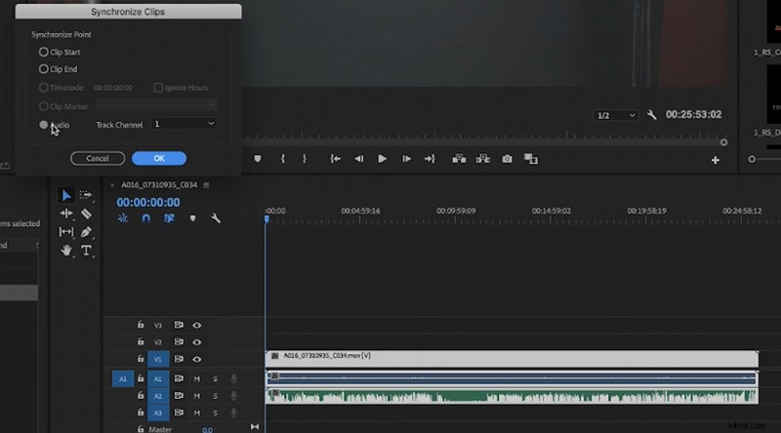
Task: Choose the Hand tool
Action: [x=66, y=251]
